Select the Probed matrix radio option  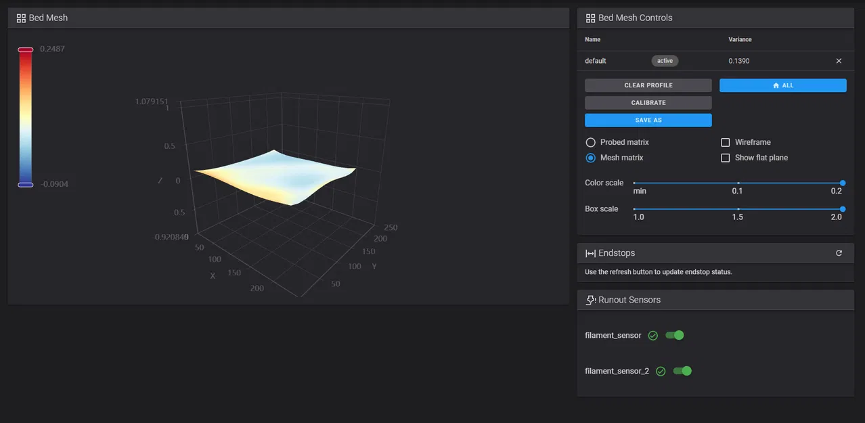591,143
